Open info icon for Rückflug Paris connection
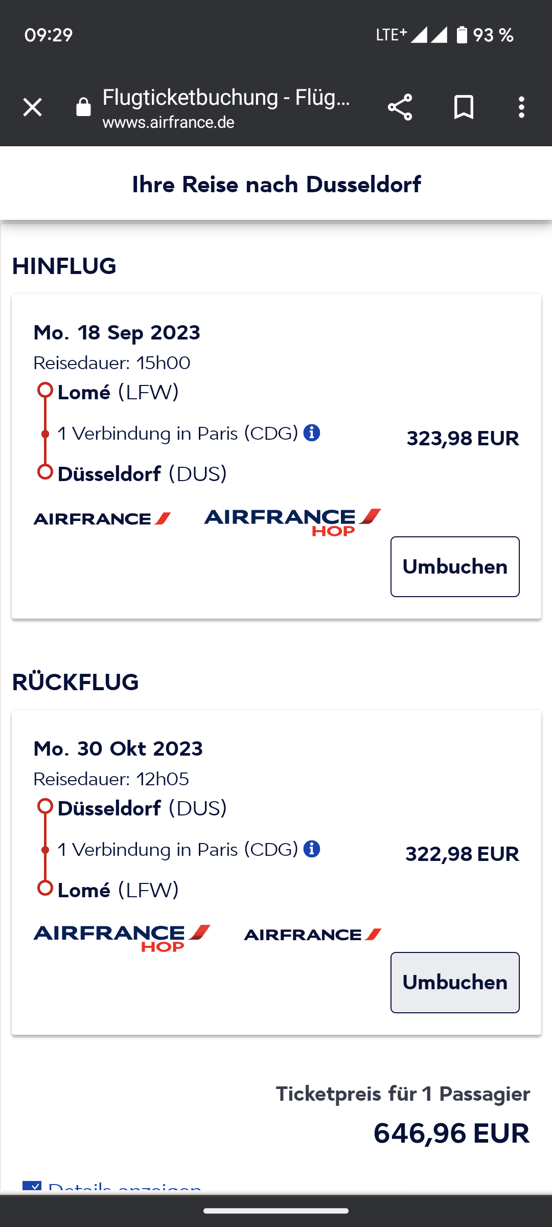 tap(312, 849)
